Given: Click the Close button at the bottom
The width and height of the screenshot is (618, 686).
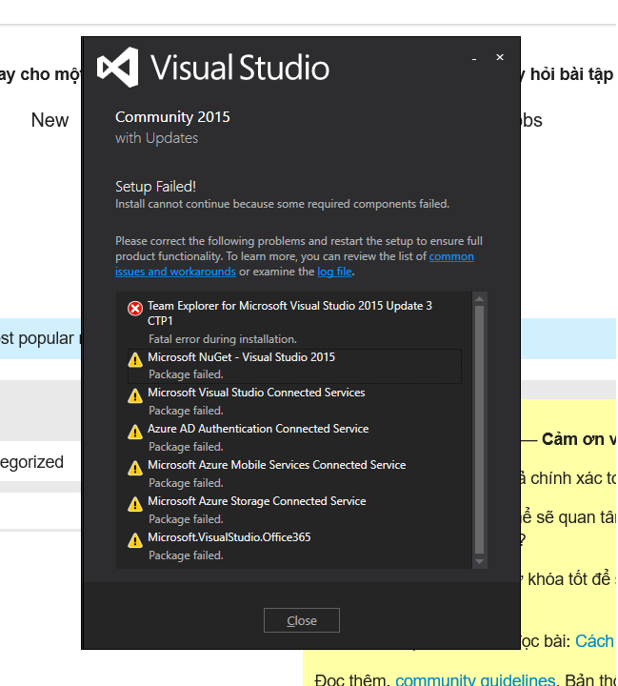Looking at the screenshot, I should [301, 620].
